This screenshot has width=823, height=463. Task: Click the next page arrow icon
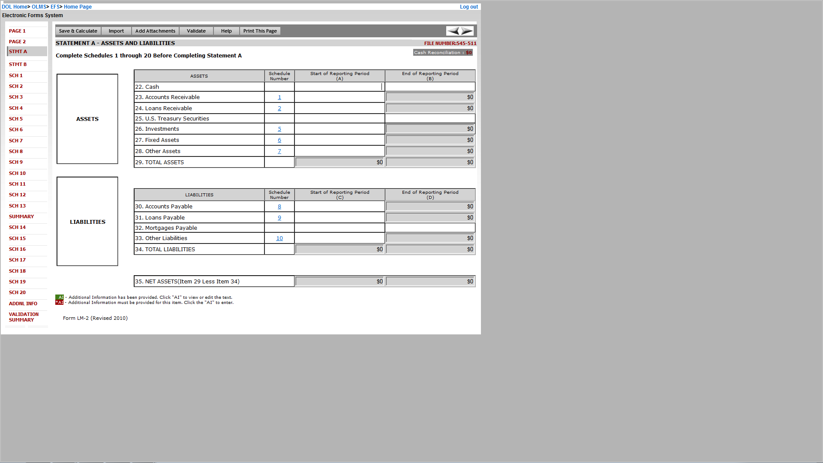[467, 31]
